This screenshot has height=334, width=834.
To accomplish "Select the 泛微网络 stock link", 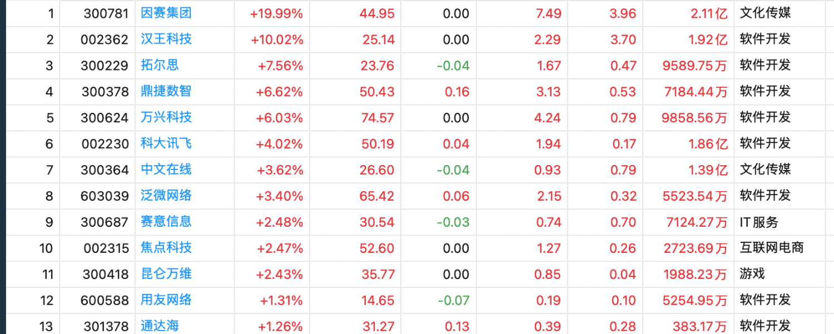I will (166, 196).
